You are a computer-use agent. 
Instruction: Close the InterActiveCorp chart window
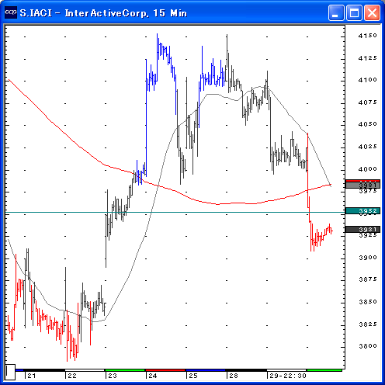tap(372, 12)
